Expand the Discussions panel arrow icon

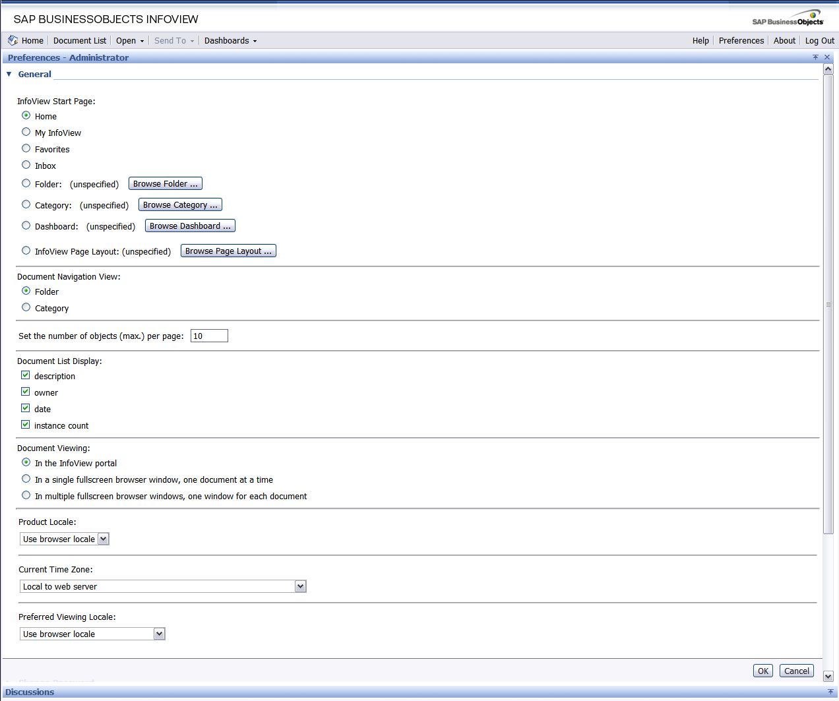[x=830, y=692]
